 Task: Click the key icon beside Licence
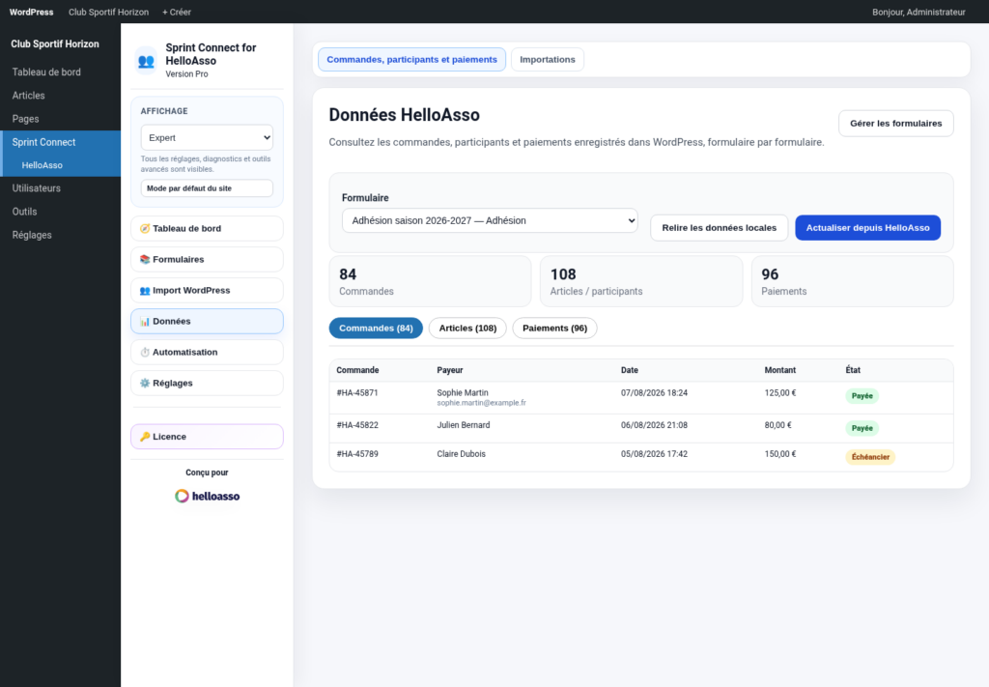coord(145,437)
